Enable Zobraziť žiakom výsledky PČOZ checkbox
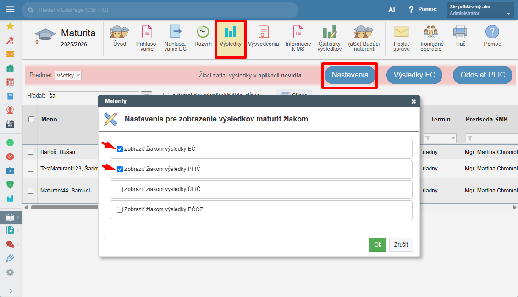518x297 pixels. coord(120,209)
